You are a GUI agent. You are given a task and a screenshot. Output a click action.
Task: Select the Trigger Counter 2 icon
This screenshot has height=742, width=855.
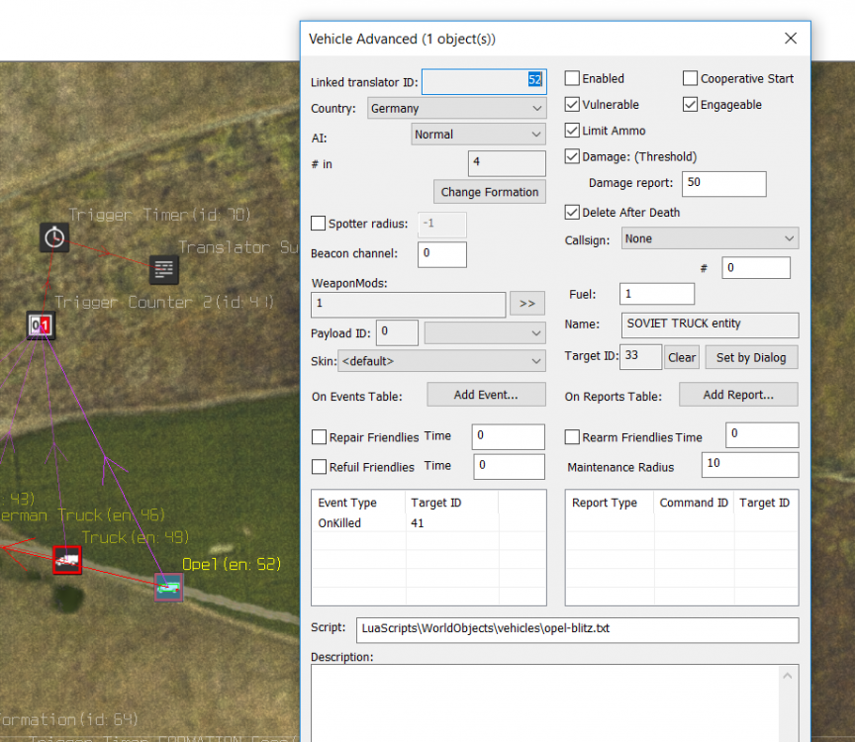(x=41, y=325)
